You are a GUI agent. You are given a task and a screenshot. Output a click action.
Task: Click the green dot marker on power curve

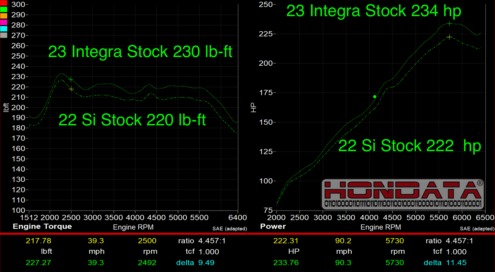pyautogui.click(x=374, y=97)
